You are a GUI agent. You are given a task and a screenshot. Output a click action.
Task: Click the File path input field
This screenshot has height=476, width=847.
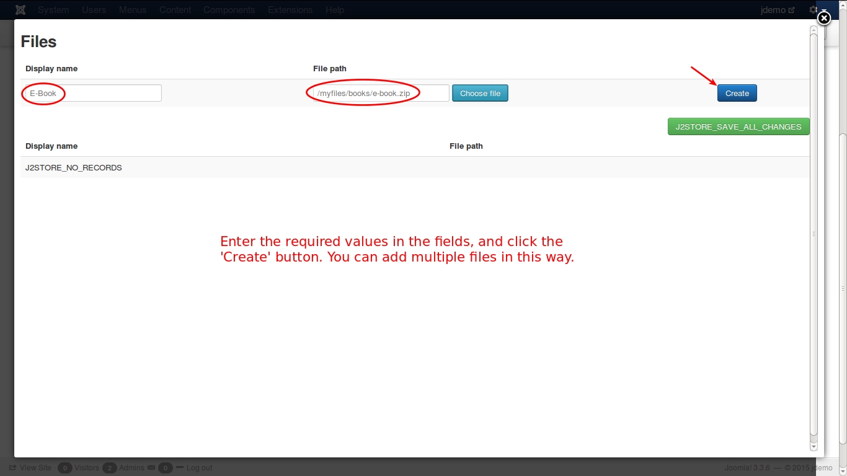point(381,93)
